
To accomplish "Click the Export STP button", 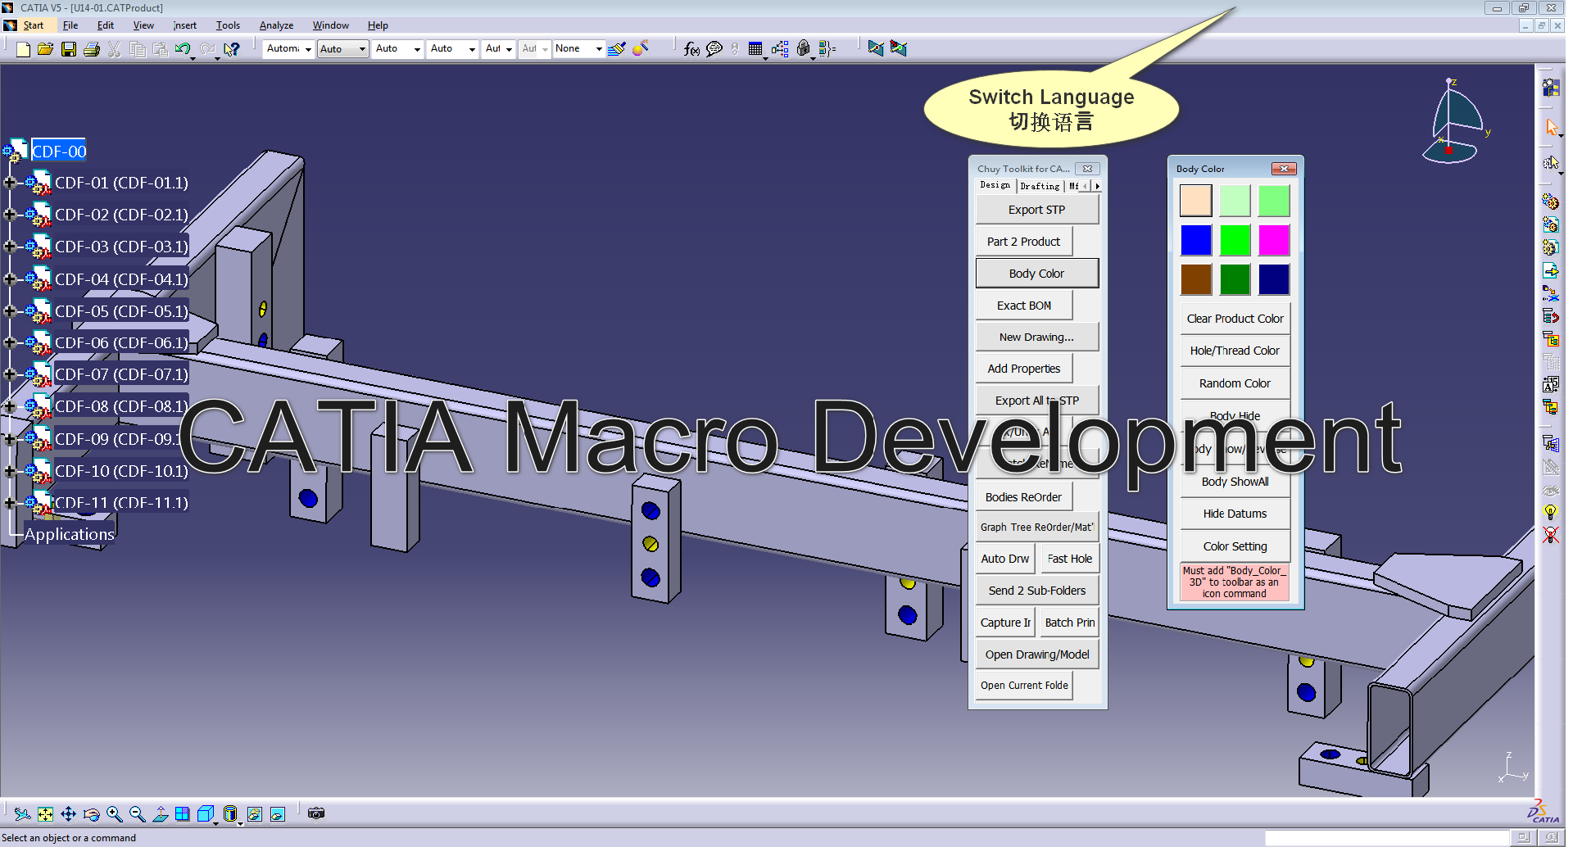I will point(1036,210).
